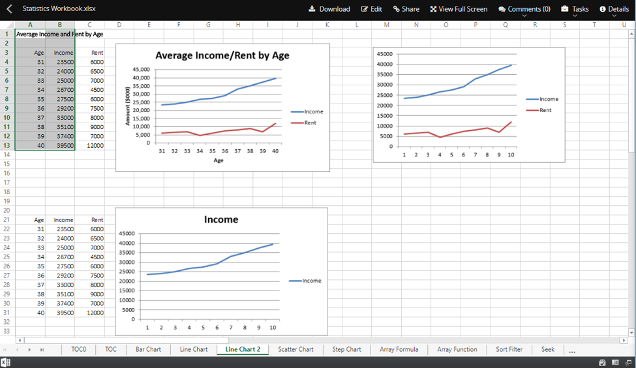Click the 'Income' title of bottom chart
The height and width of the screenshot is (368, 636).
(x=221, y=219)
